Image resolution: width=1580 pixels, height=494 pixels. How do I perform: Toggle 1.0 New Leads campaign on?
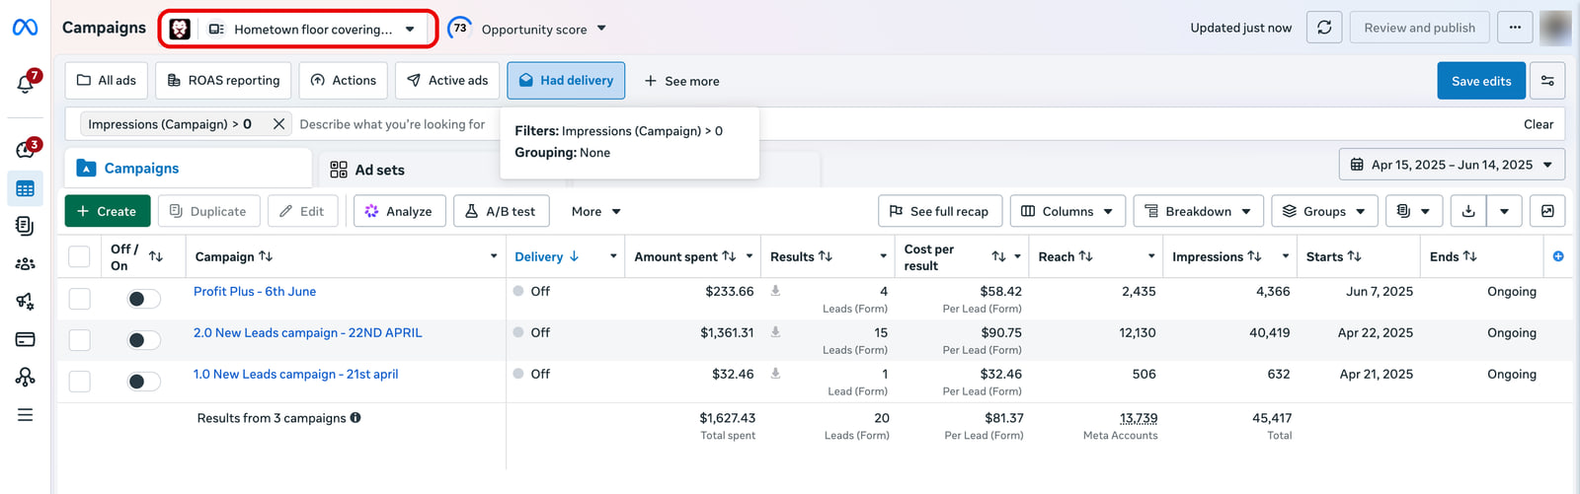click(143, 382)
